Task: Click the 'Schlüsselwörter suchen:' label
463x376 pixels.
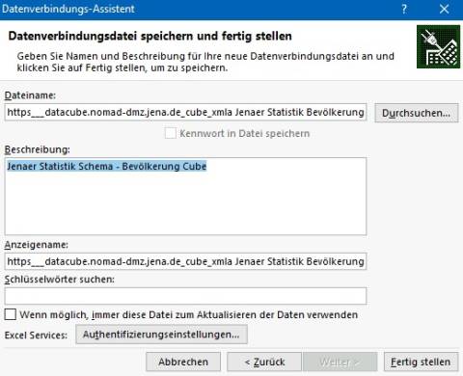Action: click(x=60, y=280)
